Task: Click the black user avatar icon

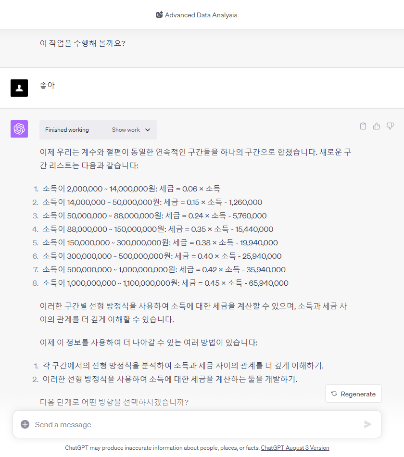Action: click(19, 88)
